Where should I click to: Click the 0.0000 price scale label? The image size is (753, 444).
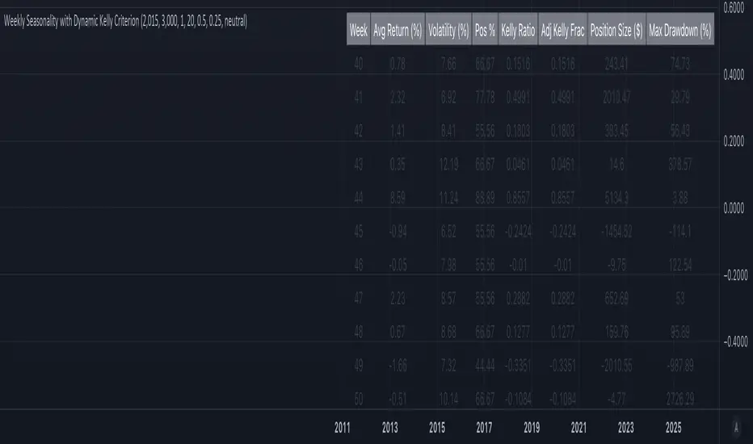734,208
